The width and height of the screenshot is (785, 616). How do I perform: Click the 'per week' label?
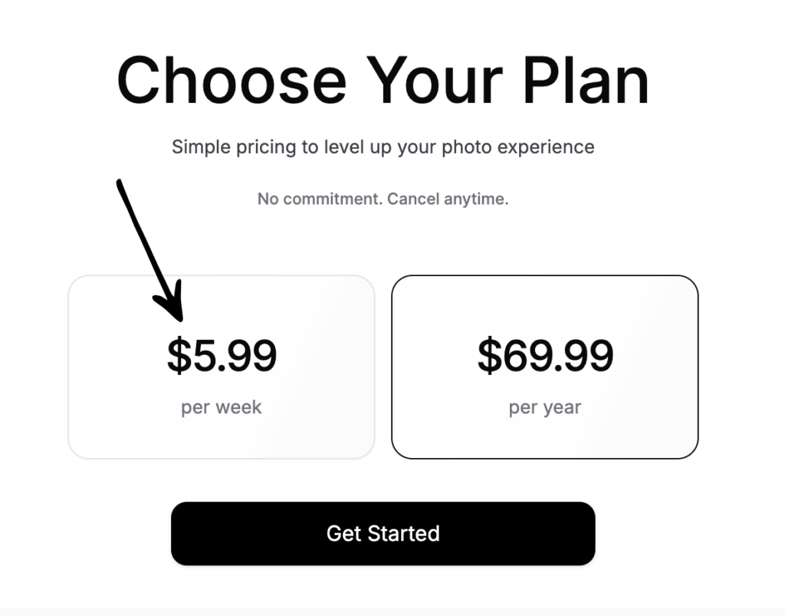click(220, 407)
